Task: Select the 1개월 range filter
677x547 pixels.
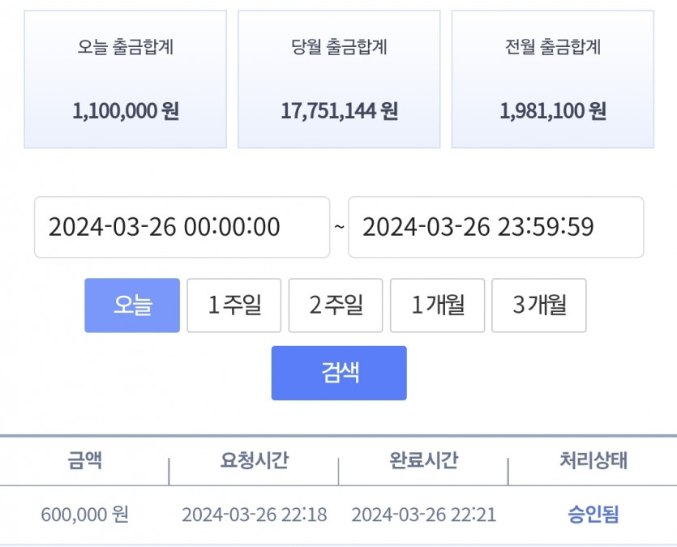Action: pos(437,306)
